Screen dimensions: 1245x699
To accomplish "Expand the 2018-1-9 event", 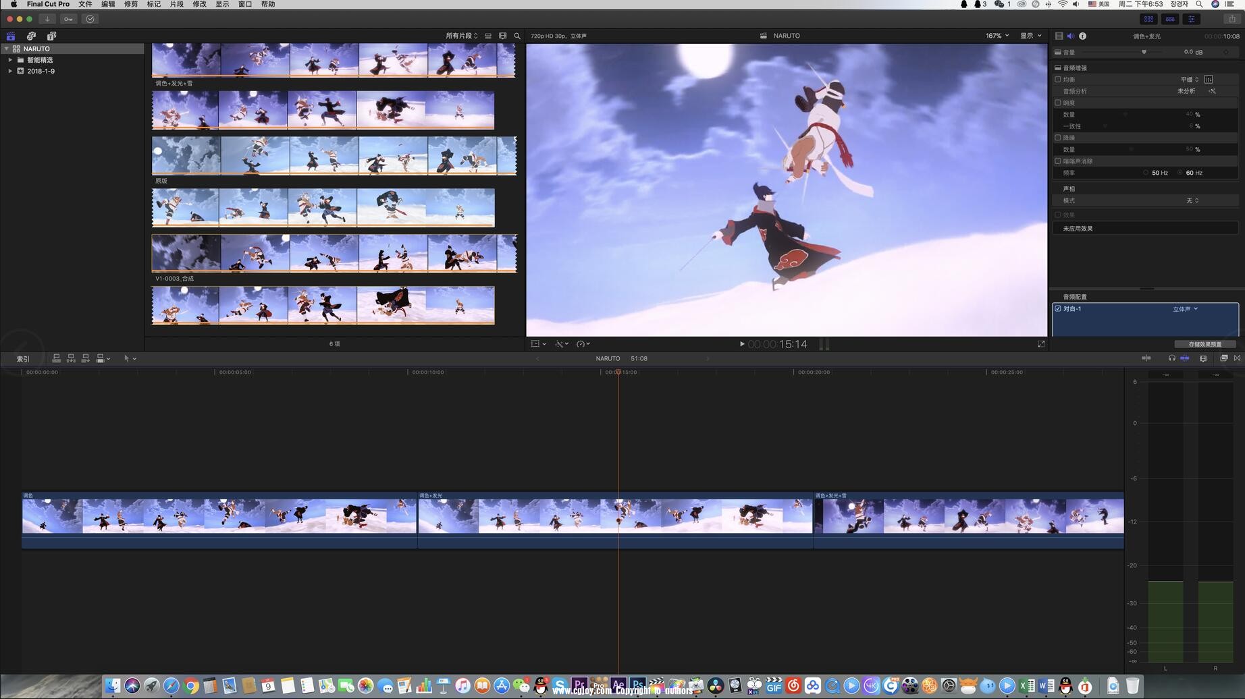I will 10,71.
